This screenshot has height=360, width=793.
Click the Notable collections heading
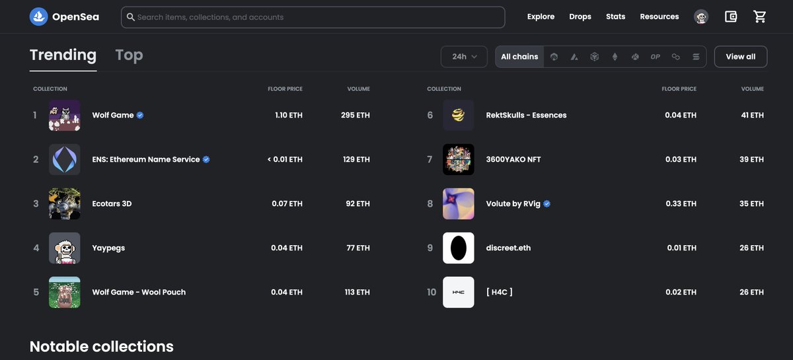click(102, 346)
